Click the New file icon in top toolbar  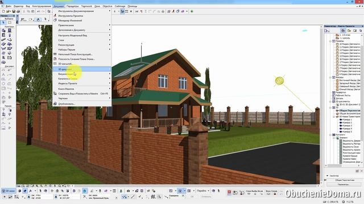pyautogui.click(x=3, y=11)
